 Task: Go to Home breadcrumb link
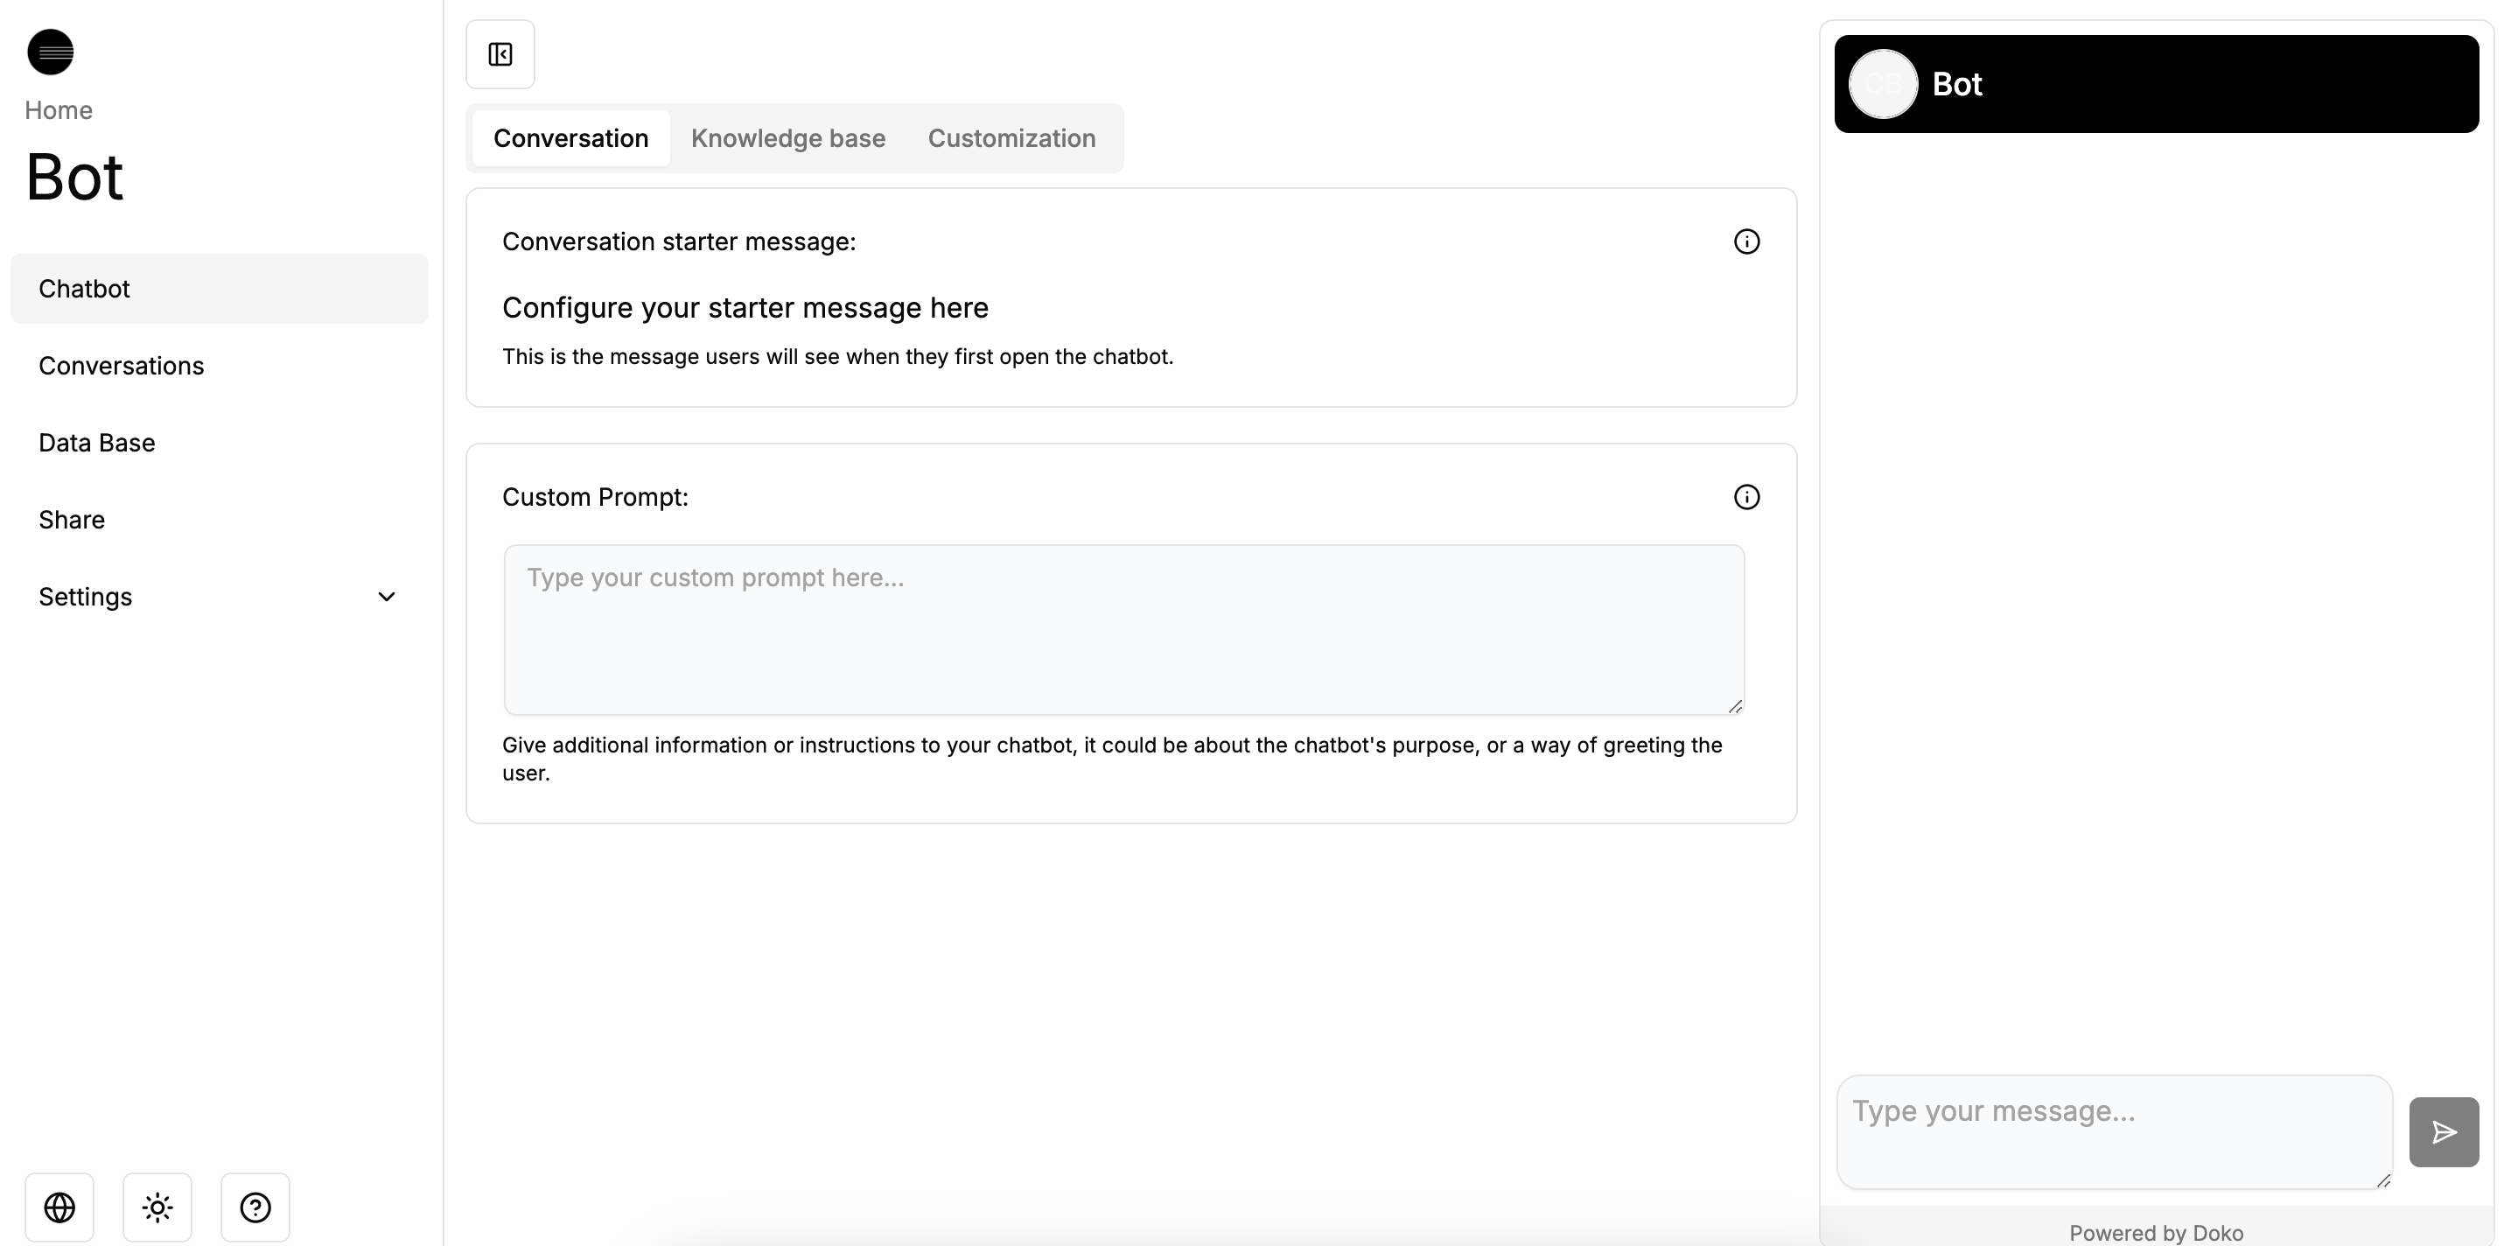coord(59,110)
